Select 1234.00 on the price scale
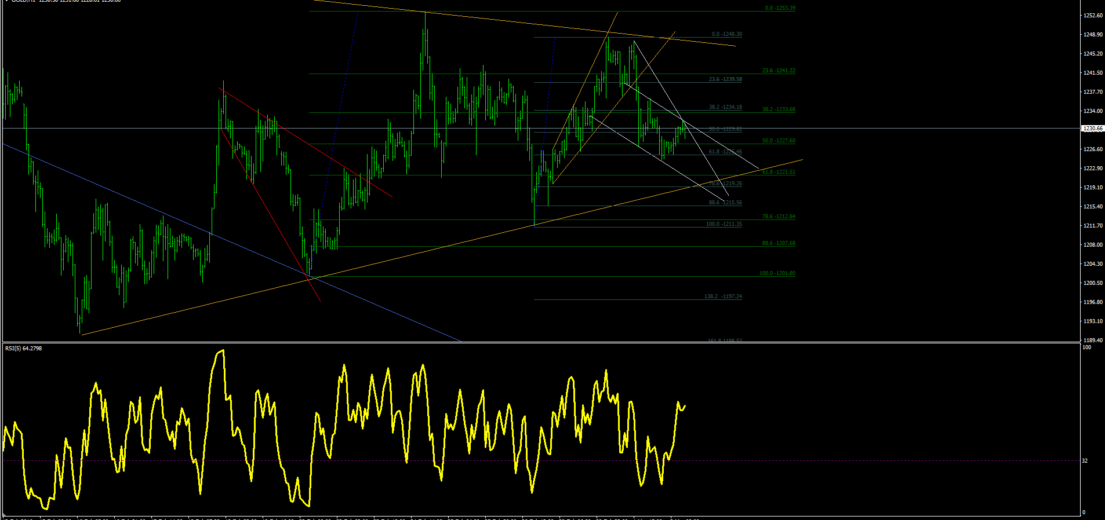The height and width of the screenshot is (520, 1105). click(x=1093, y=111)
